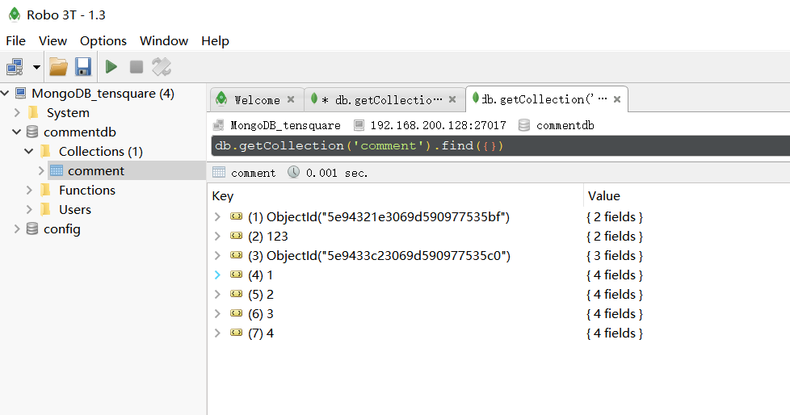Collapse the commentdb database node

tap(17, 132)
